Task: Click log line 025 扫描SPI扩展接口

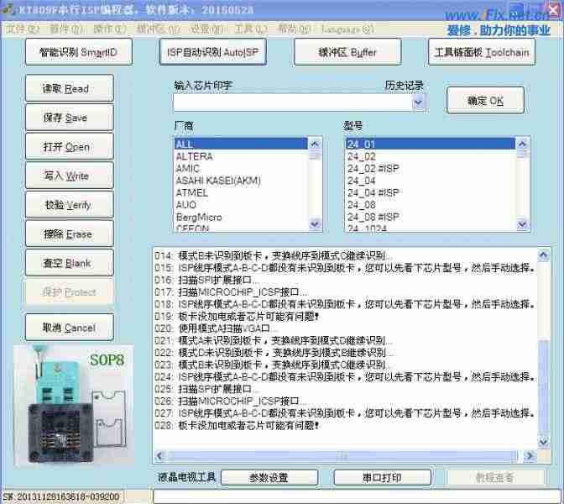Action: pyautogui.click(x=206, y=389)
